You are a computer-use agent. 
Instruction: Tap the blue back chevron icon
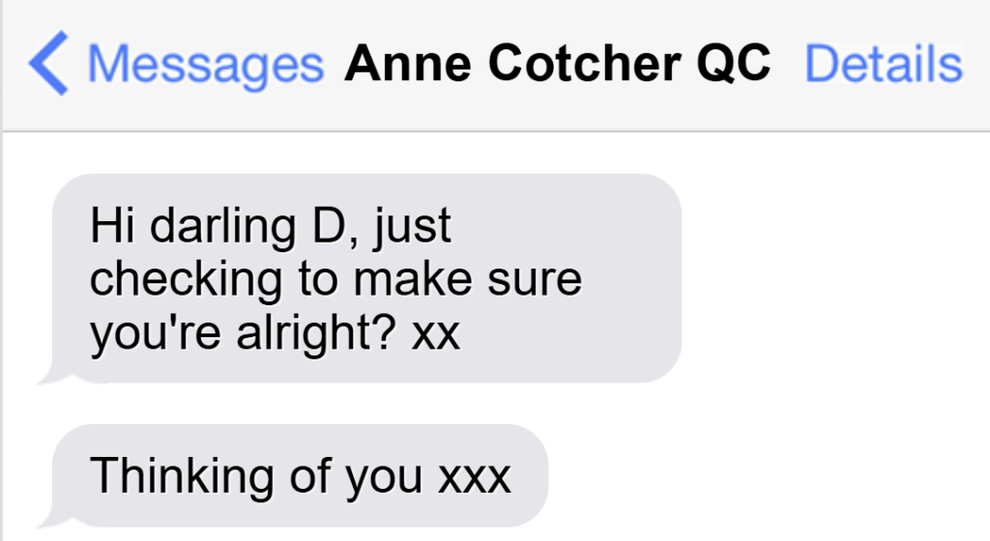(48, 63)
